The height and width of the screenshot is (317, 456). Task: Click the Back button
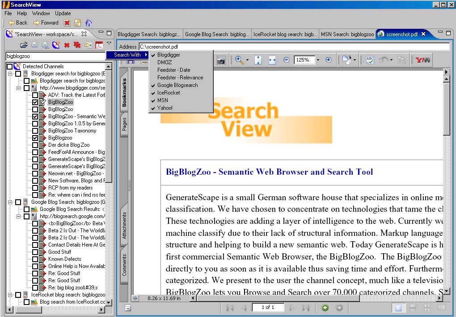point(18,23)
